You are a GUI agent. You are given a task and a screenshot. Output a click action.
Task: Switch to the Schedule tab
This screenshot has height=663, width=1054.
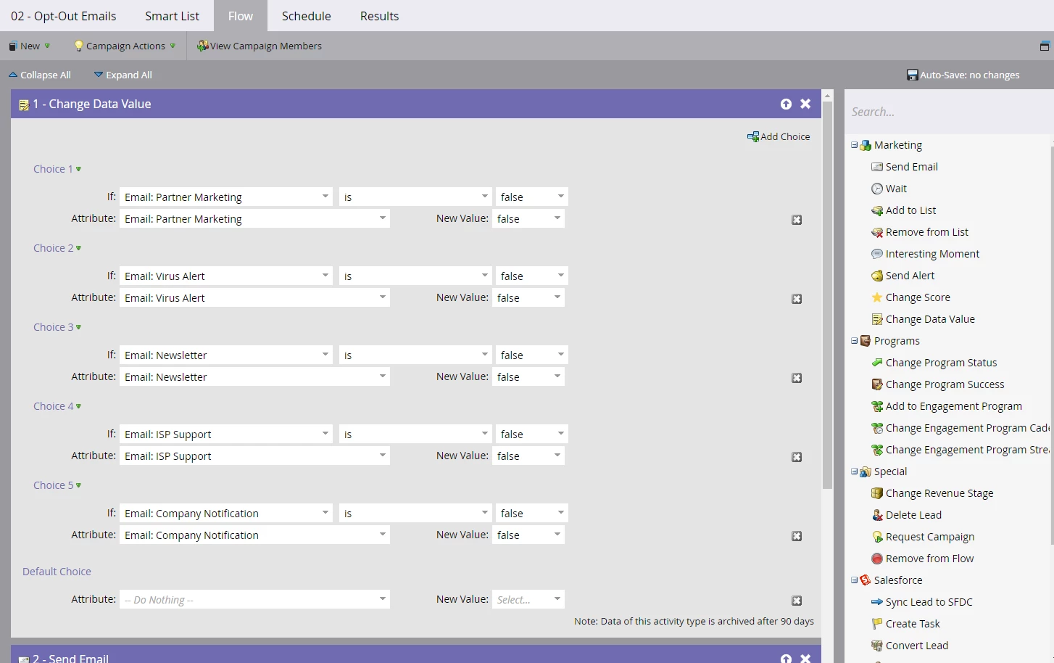pyautogui.click(x=306, y=16)
